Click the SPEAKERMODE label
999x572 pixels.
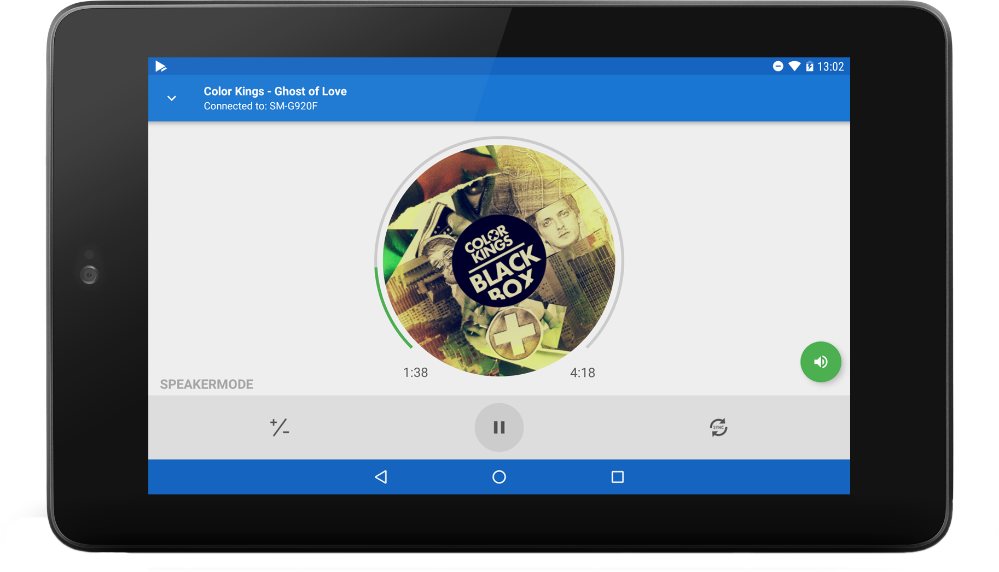(x=206, y=385)
